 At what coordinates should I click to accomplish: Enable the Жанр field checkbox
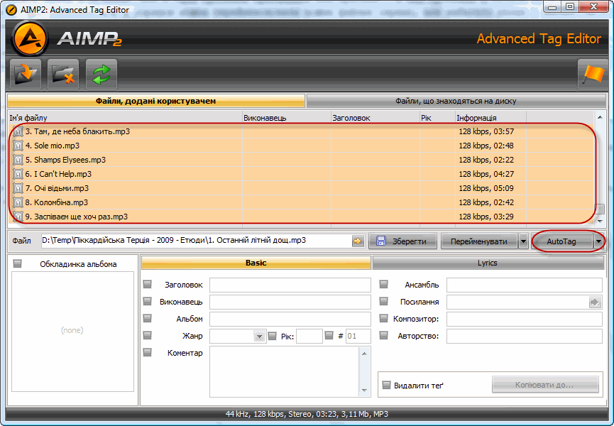click(x=147, y=336)
